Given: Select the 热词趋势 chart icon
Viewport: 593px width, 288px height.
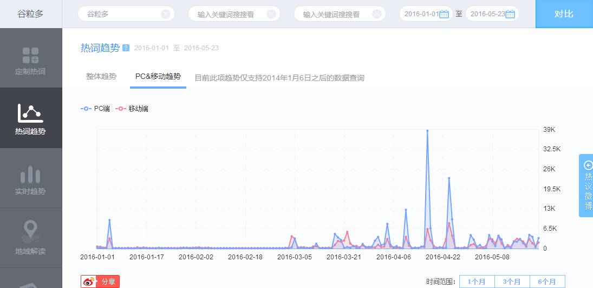Looking at the screenshot, I should (30, 113).
